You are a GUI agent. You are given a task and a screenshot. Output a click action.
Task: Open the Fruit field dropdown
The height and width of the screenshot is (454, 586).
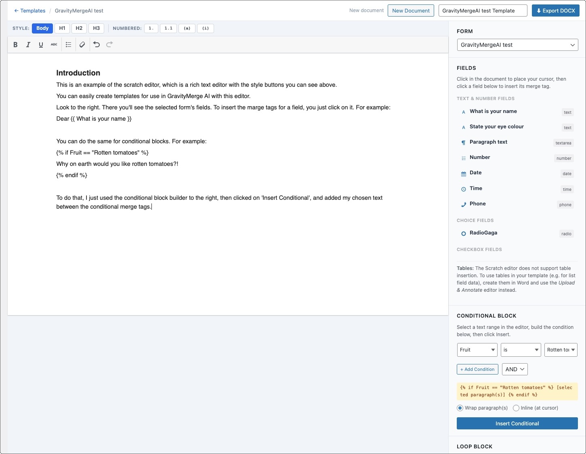[x=477, y=350]
